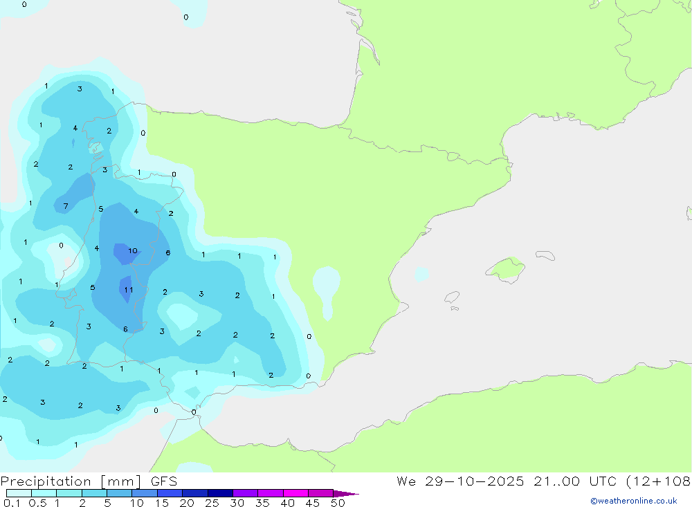Image resolution: width=692 pixels, height=507 pixels.
Task: Click the 30–35 mm purple legend box
Action: tap(246, 493)
